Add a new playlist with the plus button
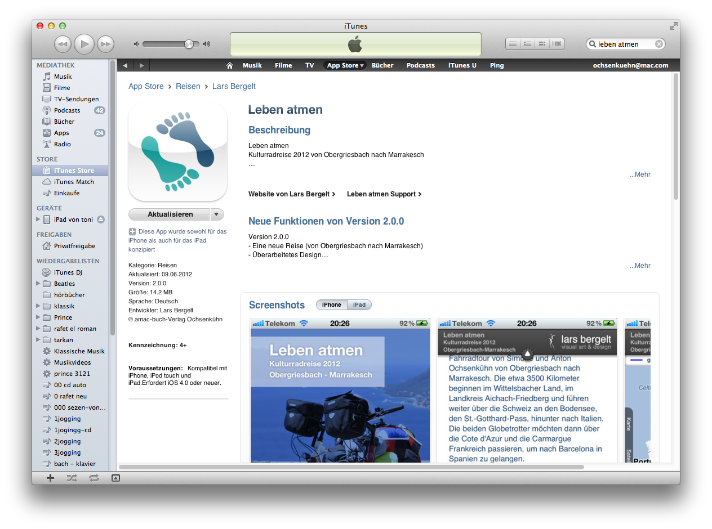712x529 pixels. click(x=50, y=478)
